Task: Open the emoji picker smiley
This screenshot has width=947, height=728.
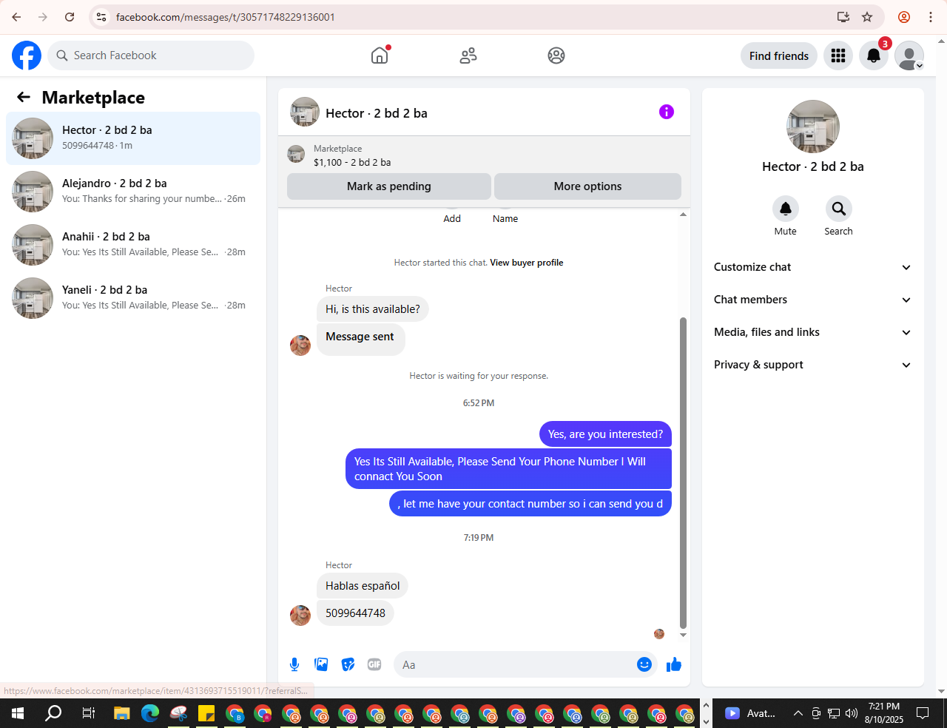Action: tap(644, 664)
